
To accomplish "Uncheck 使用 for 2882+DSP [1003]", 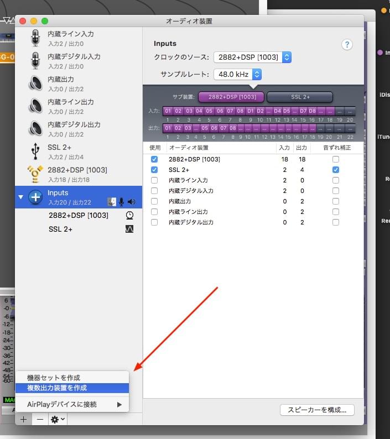I will 154,159.
